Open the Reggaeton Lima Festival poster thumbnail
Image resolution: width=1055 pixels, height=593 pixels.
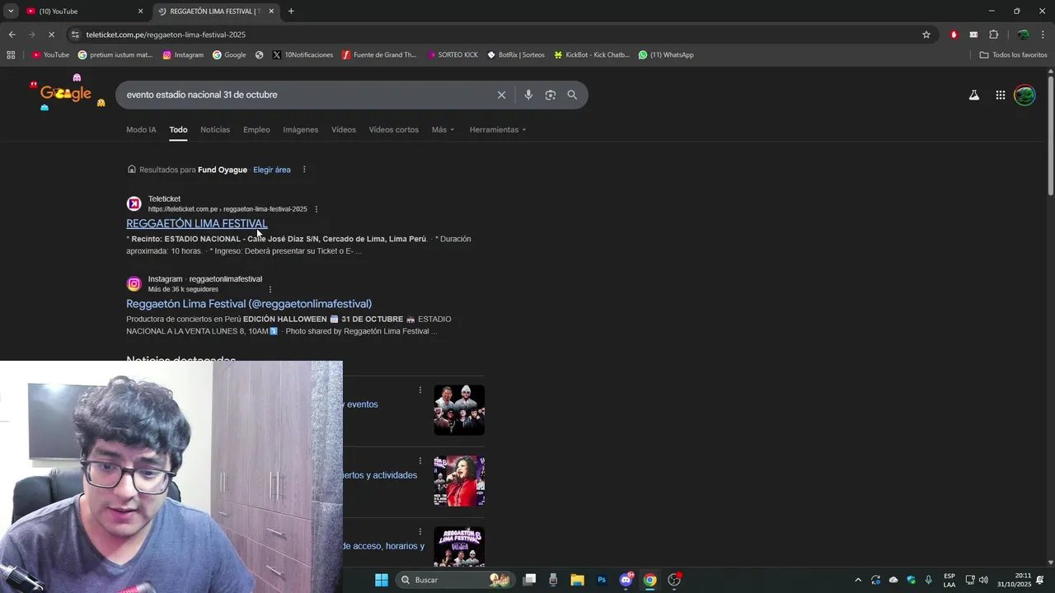pos(459,547)
